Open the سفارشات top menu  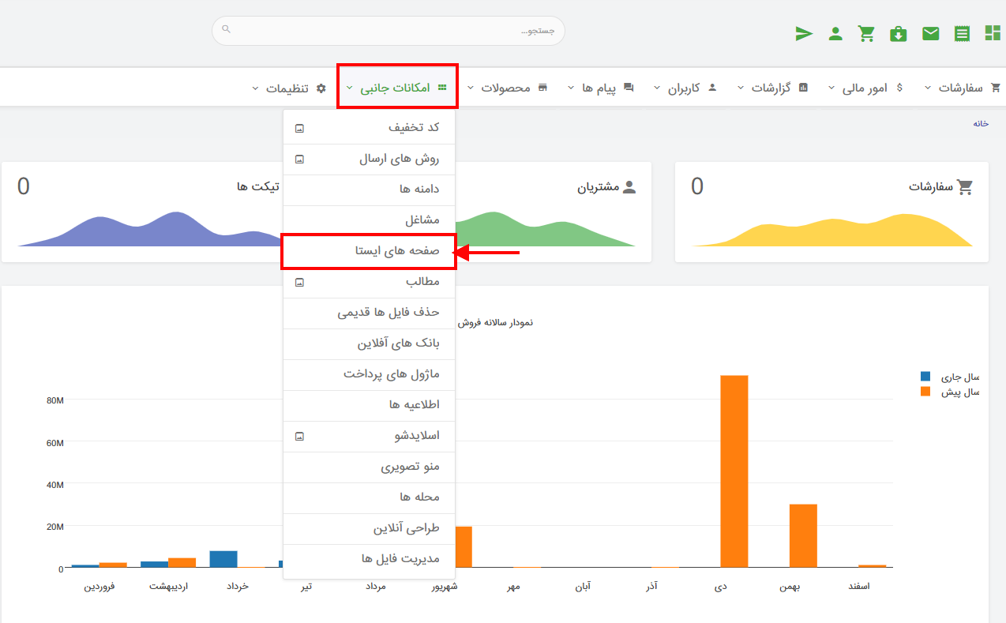[x=962, y=88]
